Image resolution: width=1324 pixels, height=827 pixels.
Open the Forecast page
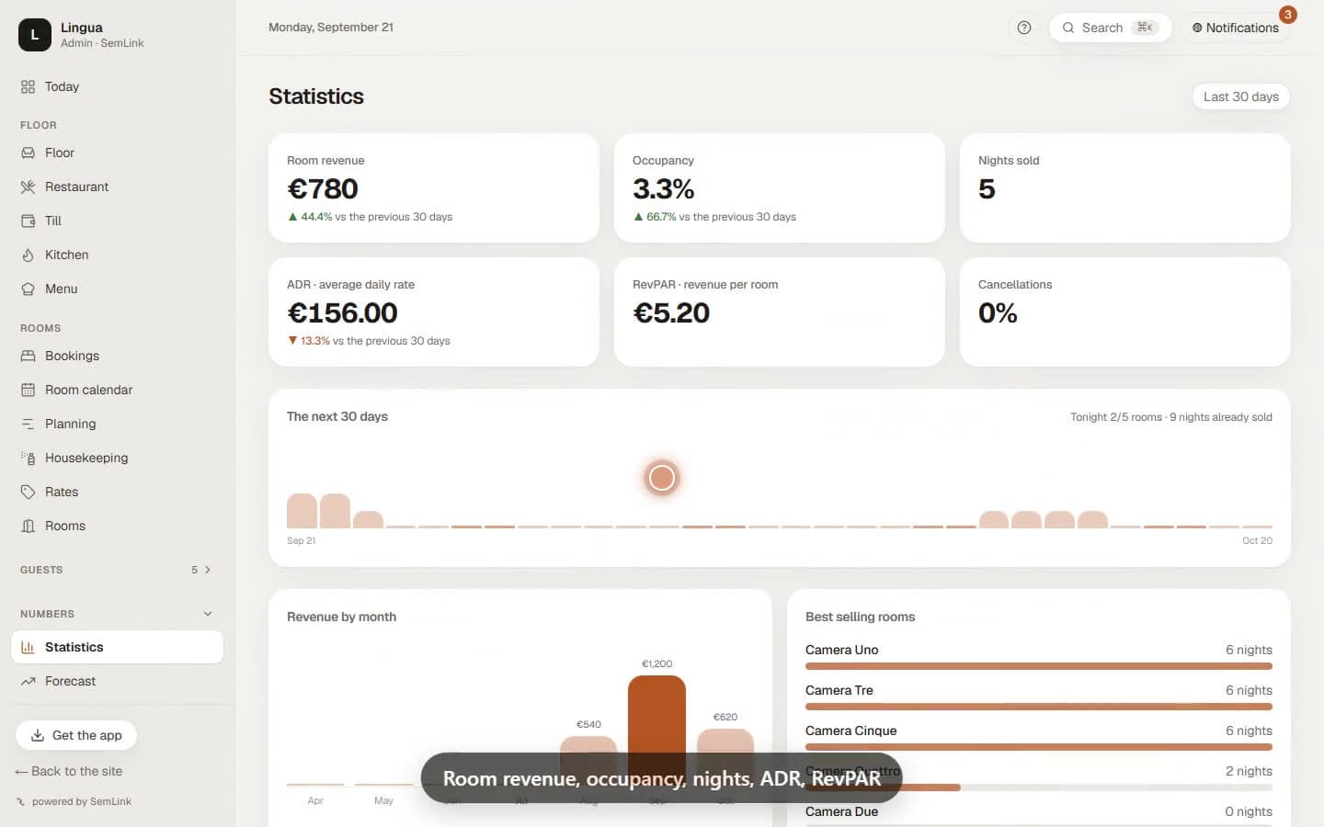point(117,681)
